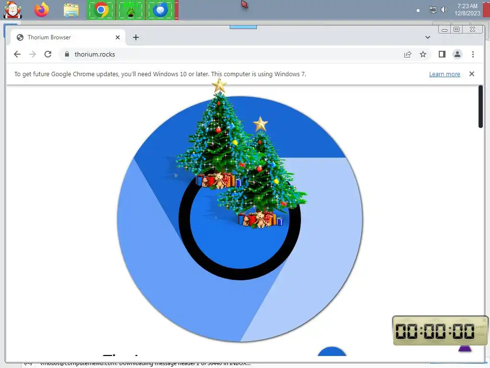490x368 pixels.
Task: Launch Firefox from the taskbar
Action: (42, 10)
